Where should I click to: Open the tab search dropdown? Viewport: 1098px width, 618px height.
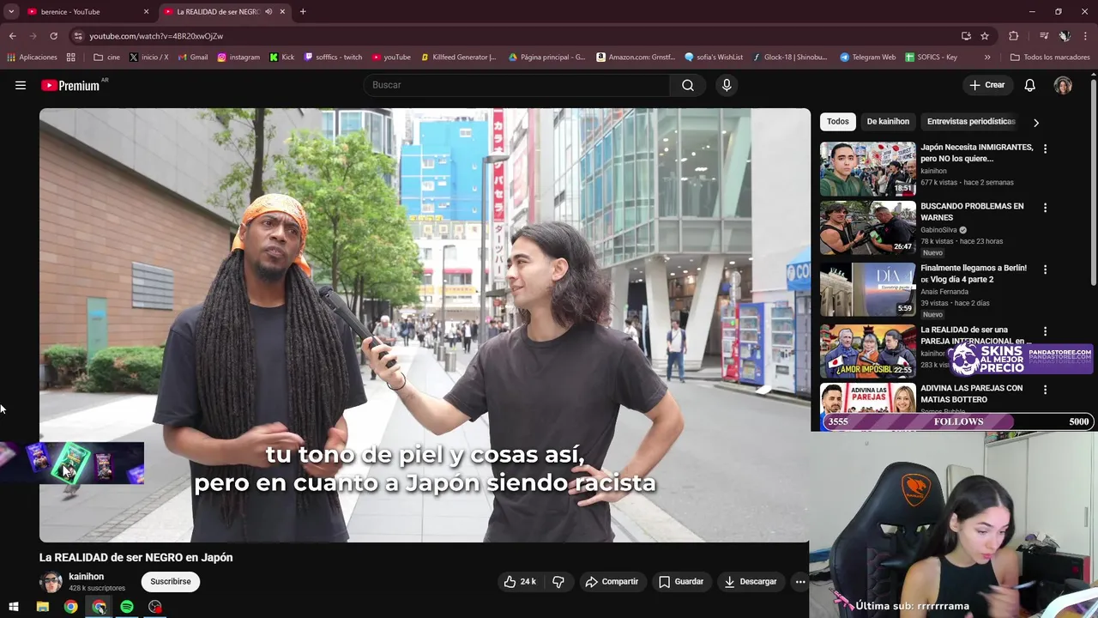point(11,12)
